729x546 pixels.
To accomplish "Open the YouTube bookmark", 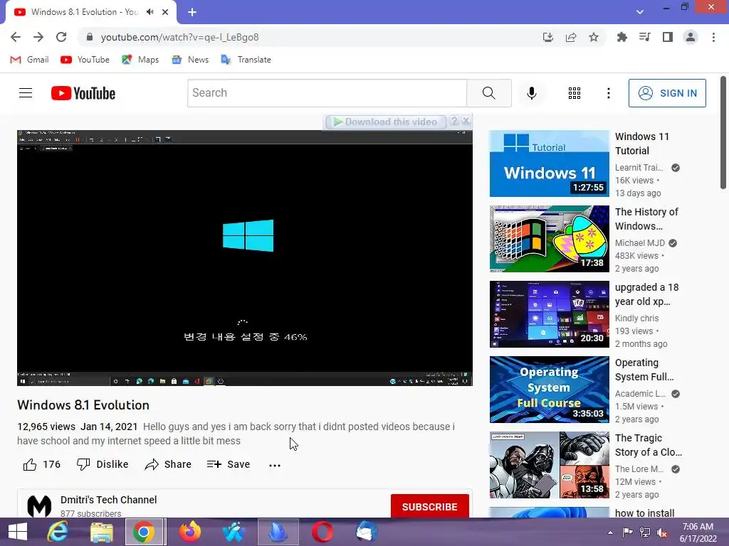I will pos(85,60).
